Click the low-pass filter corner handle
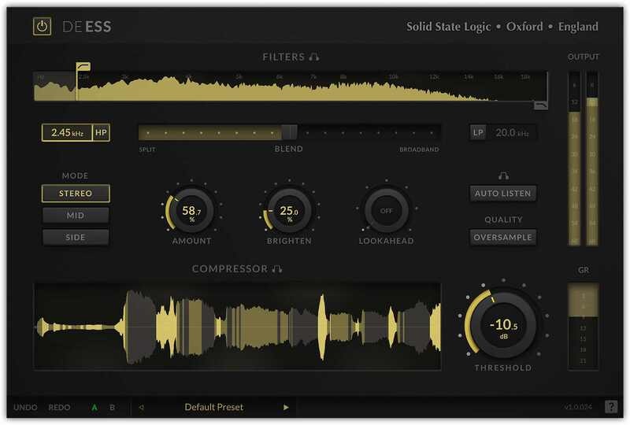This screenshot has width=630, height=425. 540,105
